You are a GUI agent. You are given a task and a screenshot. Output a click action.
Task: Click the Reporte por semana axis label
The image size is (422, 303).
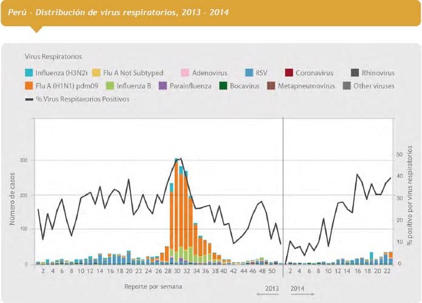(153, 285)
